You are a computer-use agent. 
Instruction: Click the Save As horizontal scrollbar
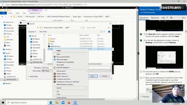coord(75,64)
